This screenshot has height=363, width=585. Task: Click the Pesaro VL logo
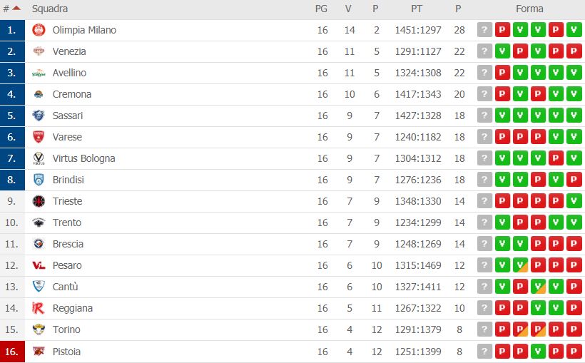point(39,265)
